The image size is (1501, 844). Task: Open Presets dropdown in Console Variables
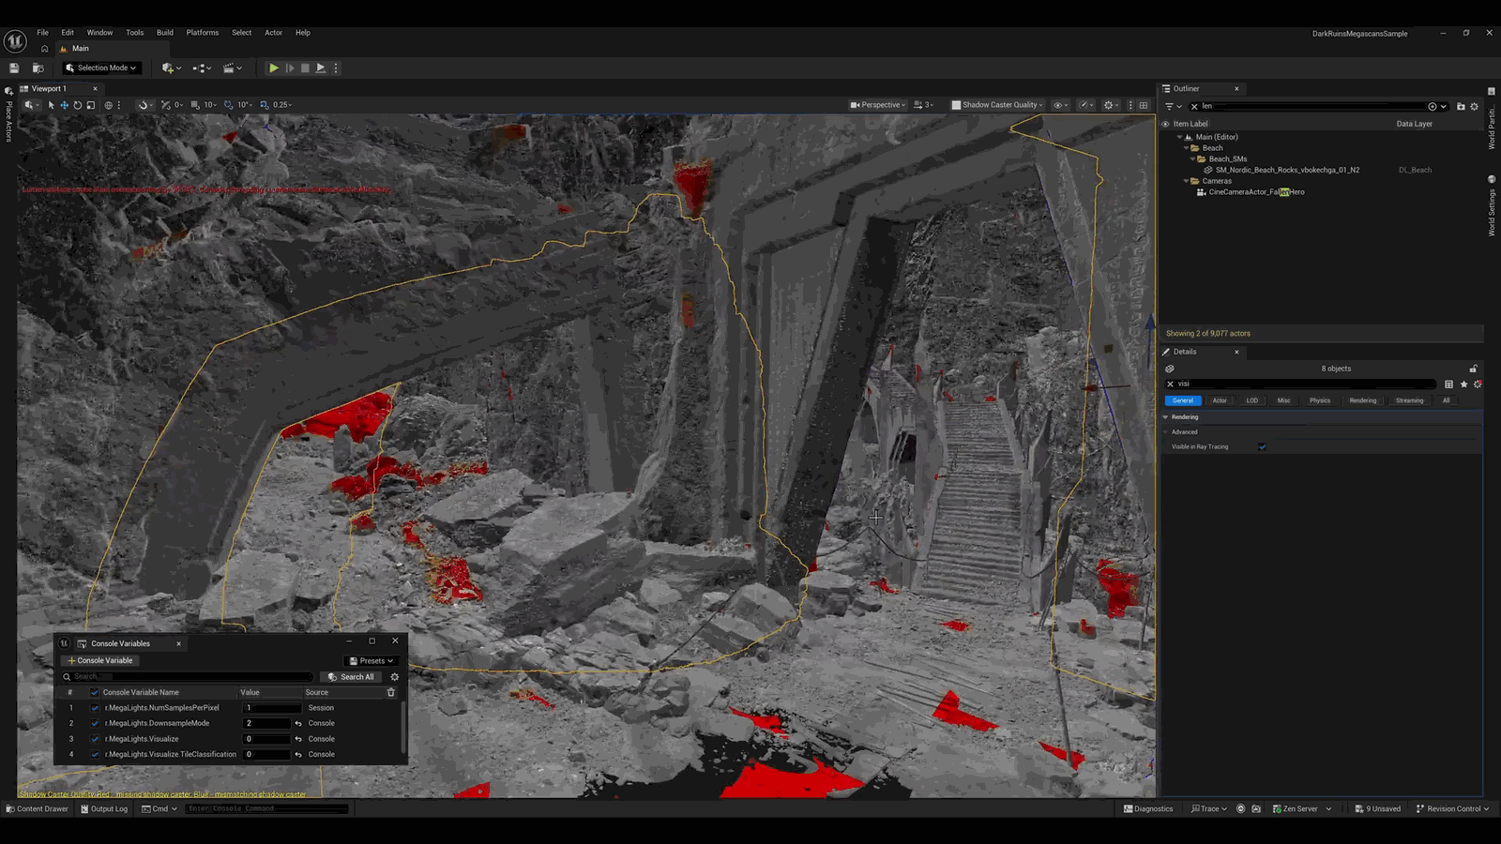point(371,660)
